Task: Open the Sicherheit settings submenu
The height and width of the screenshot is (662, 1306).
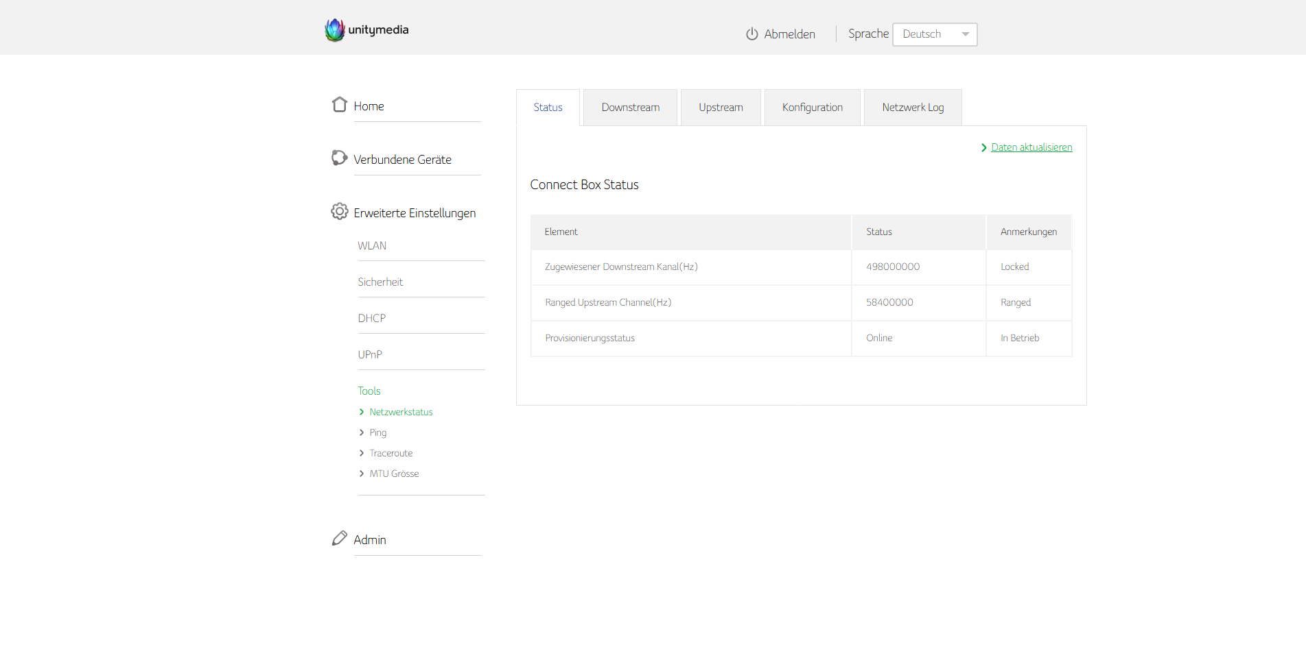Action: (x=380, y=282)
